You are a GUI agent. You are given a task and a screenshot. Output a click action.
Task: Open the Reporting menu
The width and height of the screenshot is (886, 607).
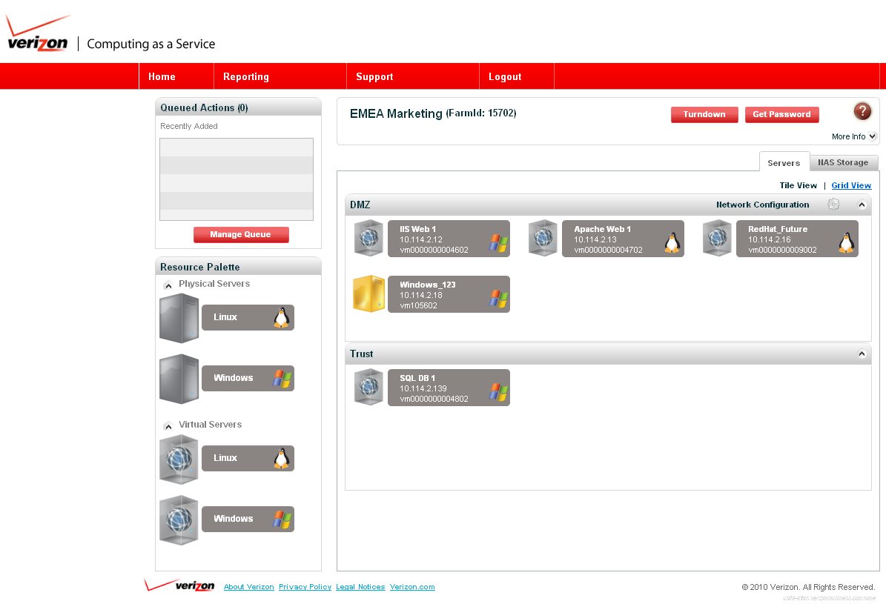[x=246, y=76]
